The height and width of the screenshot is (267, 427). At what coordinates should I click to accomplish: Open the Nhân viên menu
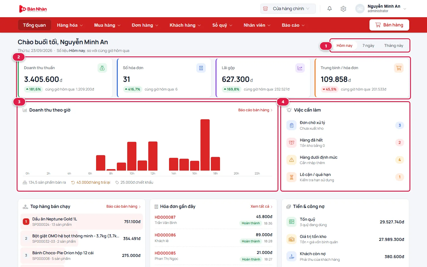257,25
